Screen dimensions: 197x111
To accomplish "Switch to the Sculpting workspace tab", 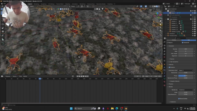I will (44, 4).
